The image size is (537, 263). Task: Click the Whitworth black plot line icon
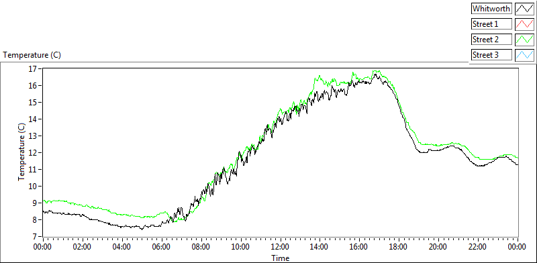coord(524,9)
